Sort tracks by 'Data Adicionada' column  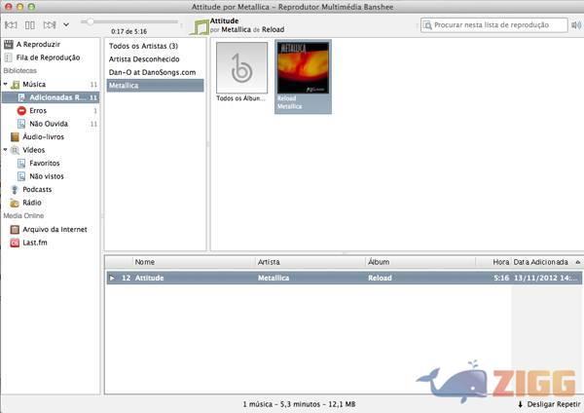coord(546,262)
